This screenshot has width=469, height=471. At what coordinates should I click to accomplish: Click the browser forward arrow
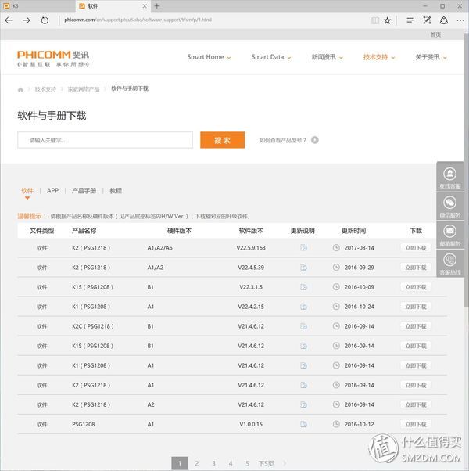coord(27,20)
